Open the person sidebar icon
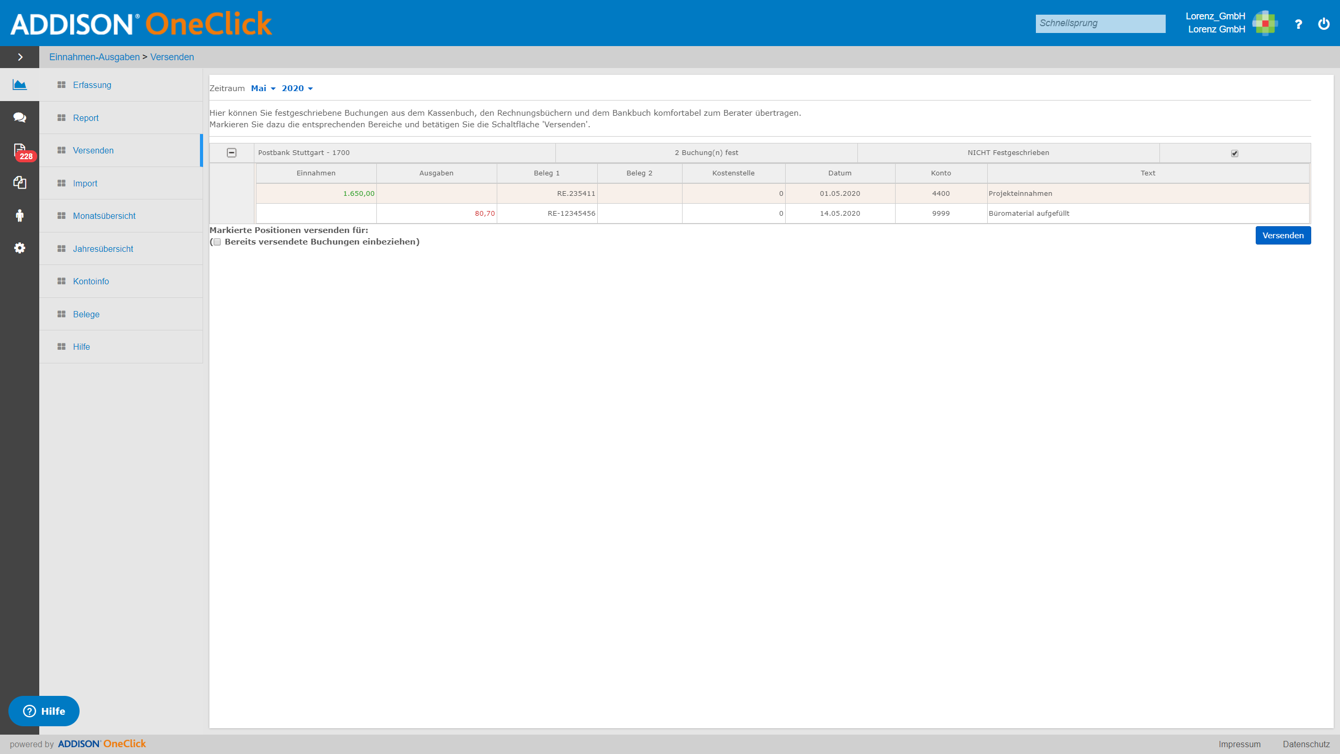This screenshot has width=1340, height=754. (x=19, y=215)
